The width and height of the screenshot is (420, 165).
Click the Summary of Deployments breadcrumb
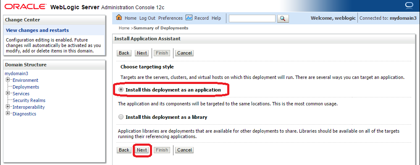[161, 28]
